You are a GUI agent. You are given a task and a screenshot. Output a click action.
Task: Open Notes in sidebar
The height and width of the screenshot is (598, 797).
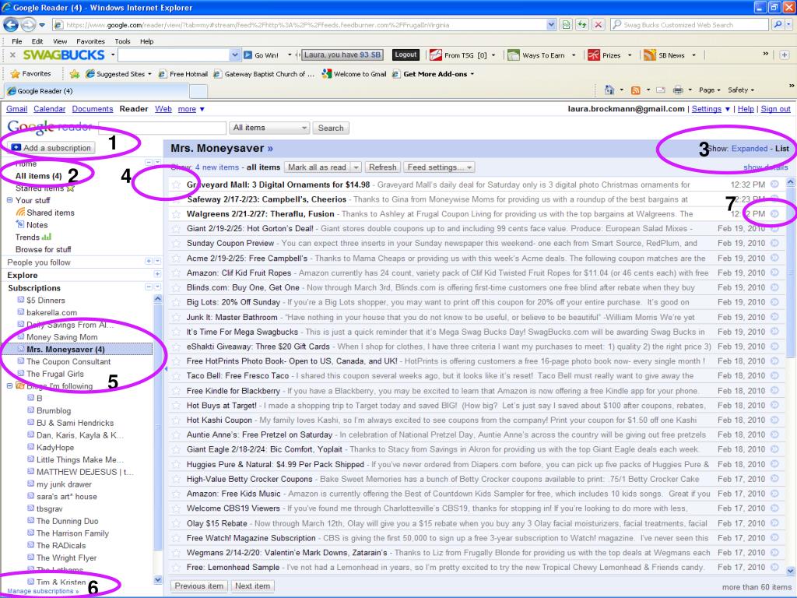37,225
